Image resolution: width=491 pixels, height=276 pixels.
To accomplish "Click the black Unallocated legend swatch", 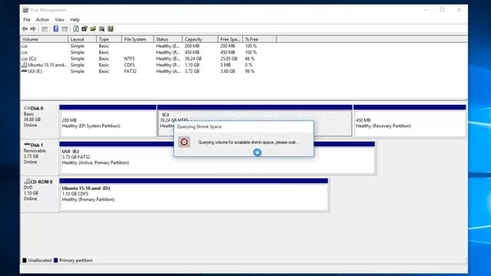I will [25, 261].
